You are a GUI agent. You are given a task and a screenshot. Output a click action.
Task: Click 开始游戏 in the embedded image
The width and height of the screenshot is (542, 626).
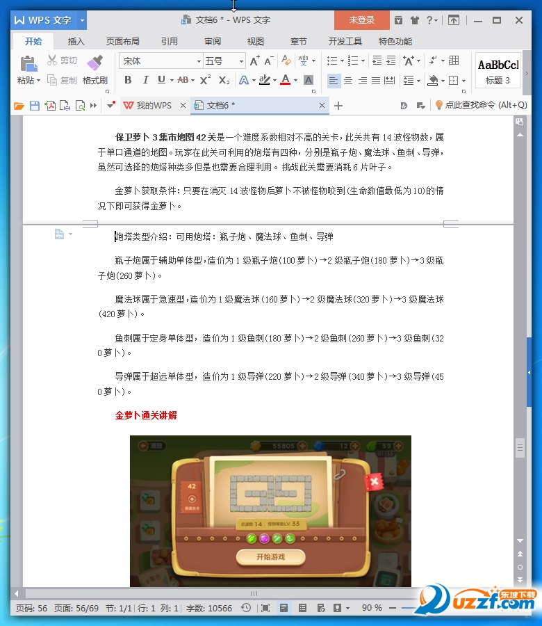pyautogui.click(x=270, y=556)
